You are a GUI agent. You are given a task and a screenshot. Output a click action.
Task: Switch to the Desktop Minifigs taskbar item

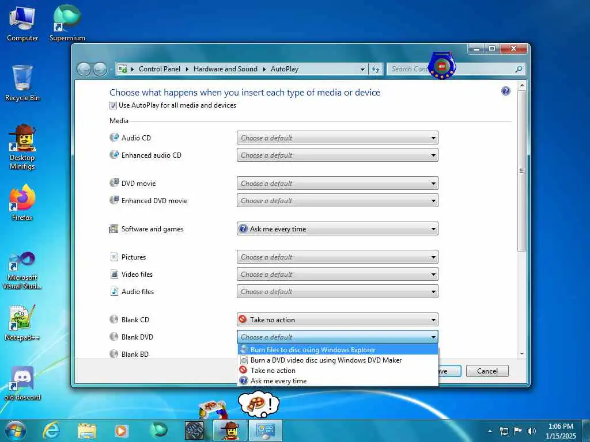[x=229, y=430]
